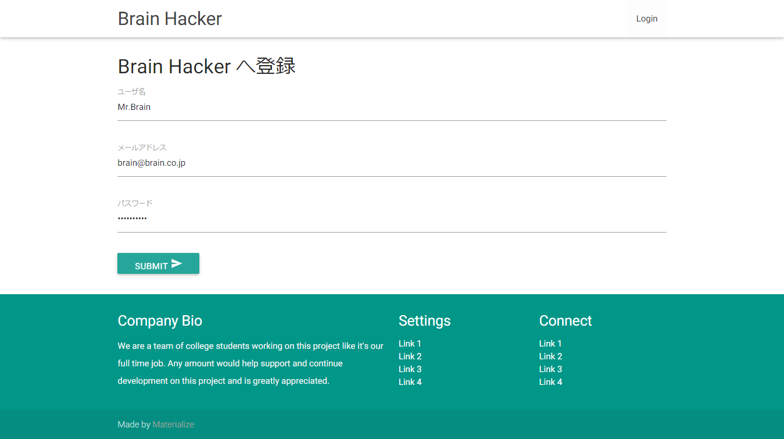Viewport: 784px width, 439px height.
Task: Follow the Materialize link in the footer
Action: [x=173, y=424]
